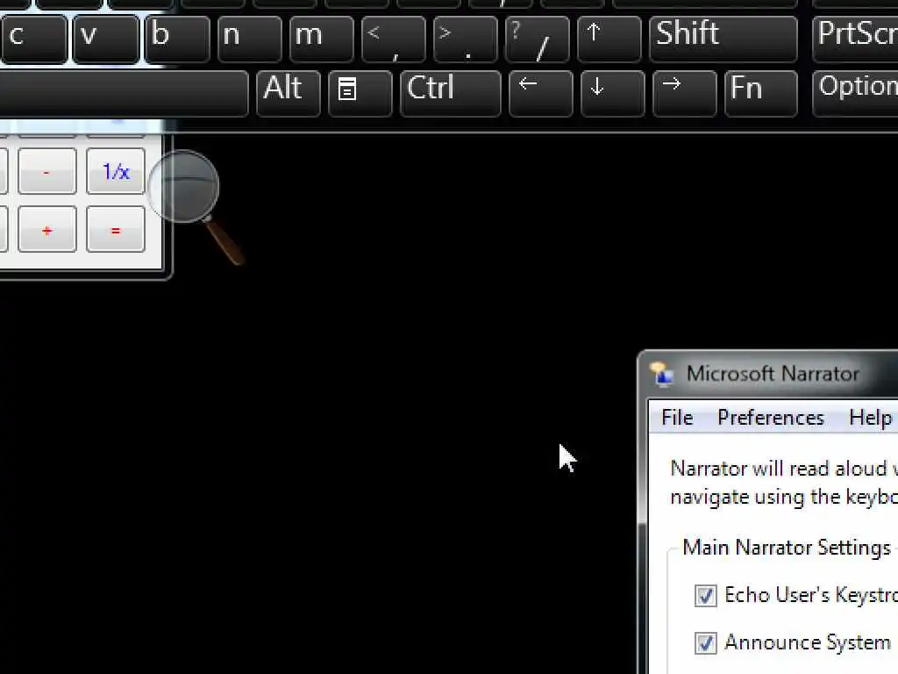Click the Magnifier magnifying glass icon
The width and height of the screenshot is (898, 674).
[184, 187]
